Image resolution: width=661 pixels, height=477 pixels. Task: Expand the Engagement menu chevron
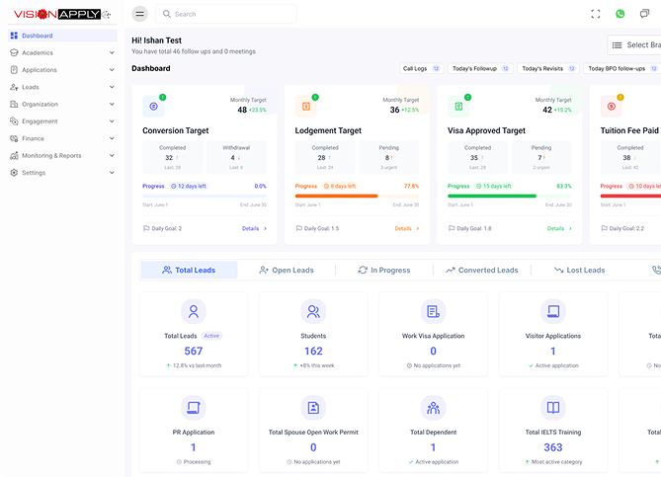(x=112, y=120)
